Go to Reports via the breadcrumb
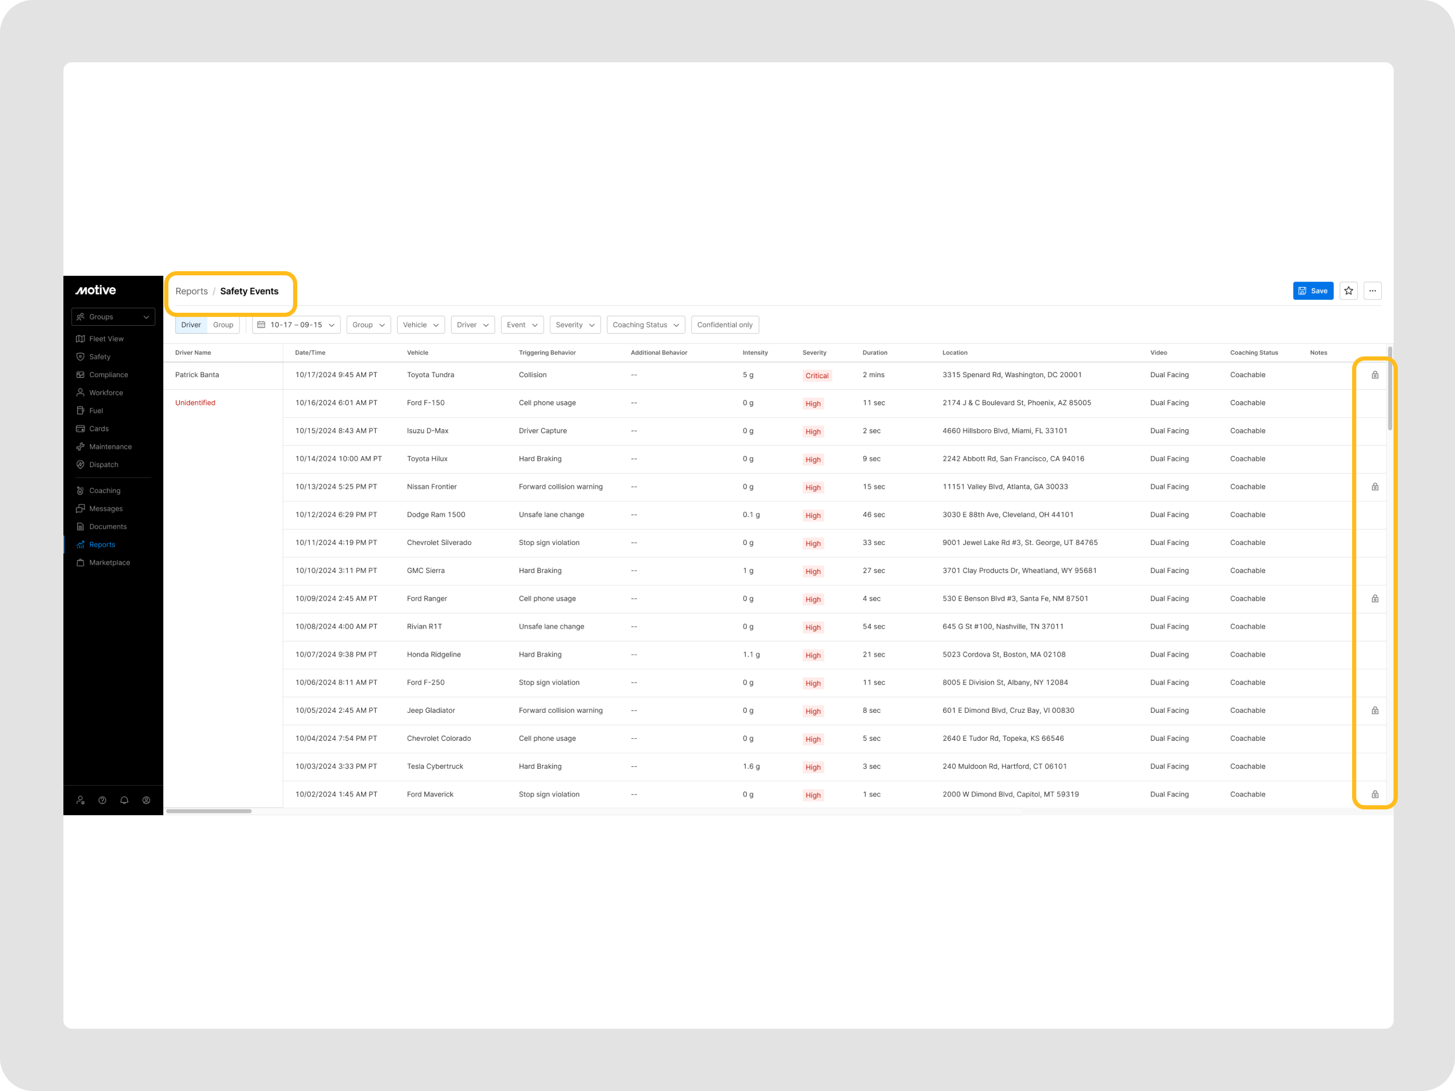The height and width of the screenshot is (1091, 1455). [191, 290]
